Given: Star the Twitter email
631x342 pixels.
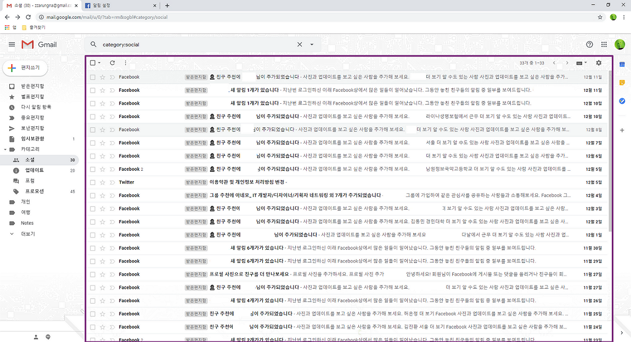Looking at the screenshot, I should pyautogui.click(x=102, y=182).
